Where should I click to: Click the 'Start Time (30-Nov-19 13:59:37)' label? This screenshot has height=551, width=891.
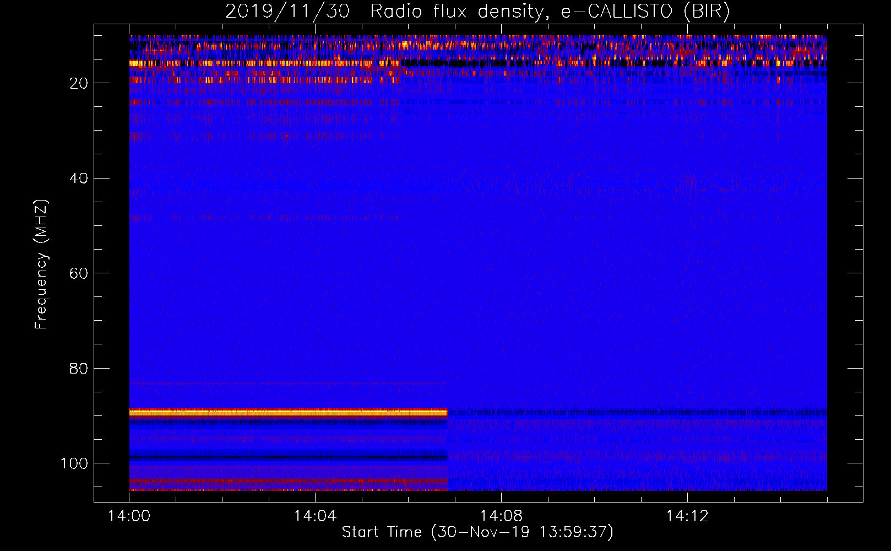click(477, 532)
